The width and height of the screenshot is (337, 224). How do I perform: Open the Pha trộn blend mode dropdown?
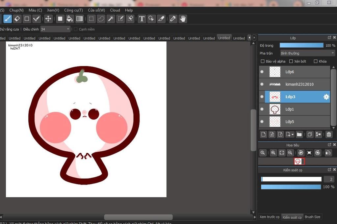click(x=307, y=53)
